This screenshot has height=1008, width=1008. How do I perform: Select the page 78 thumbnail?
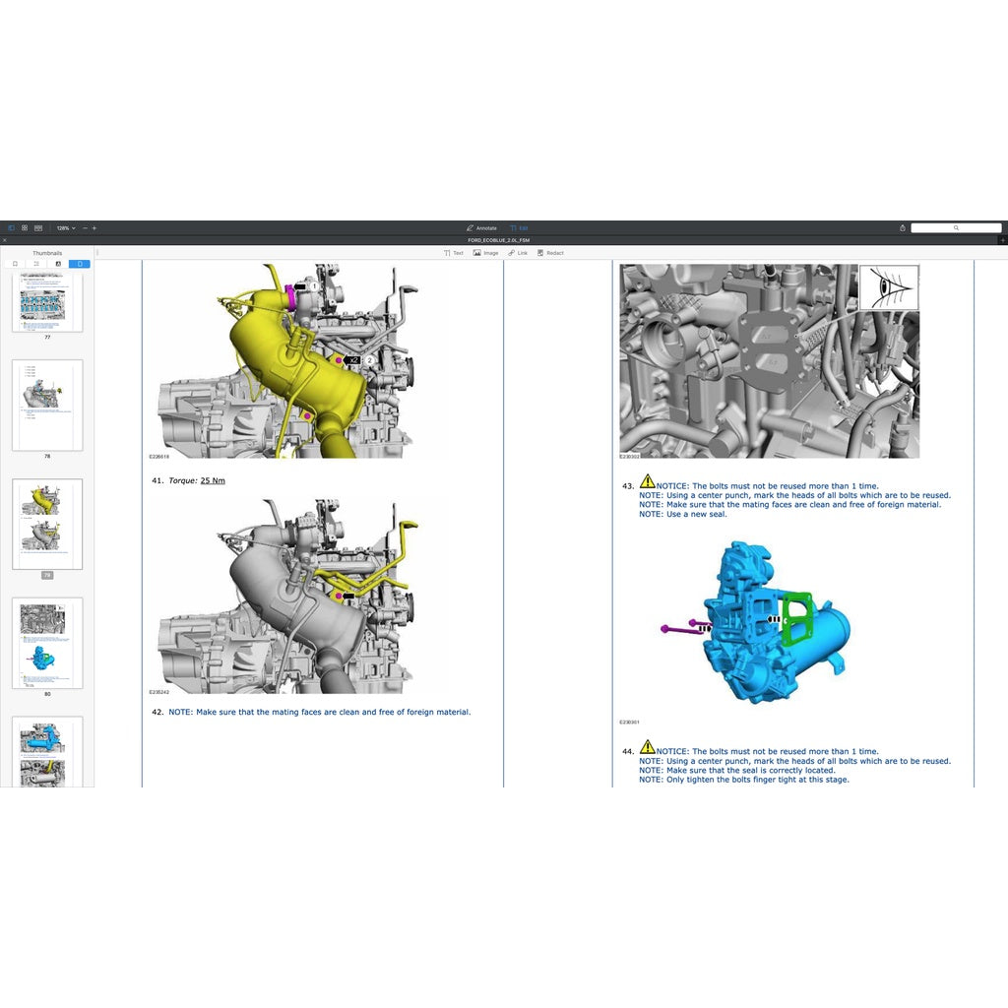click(46, 404)
